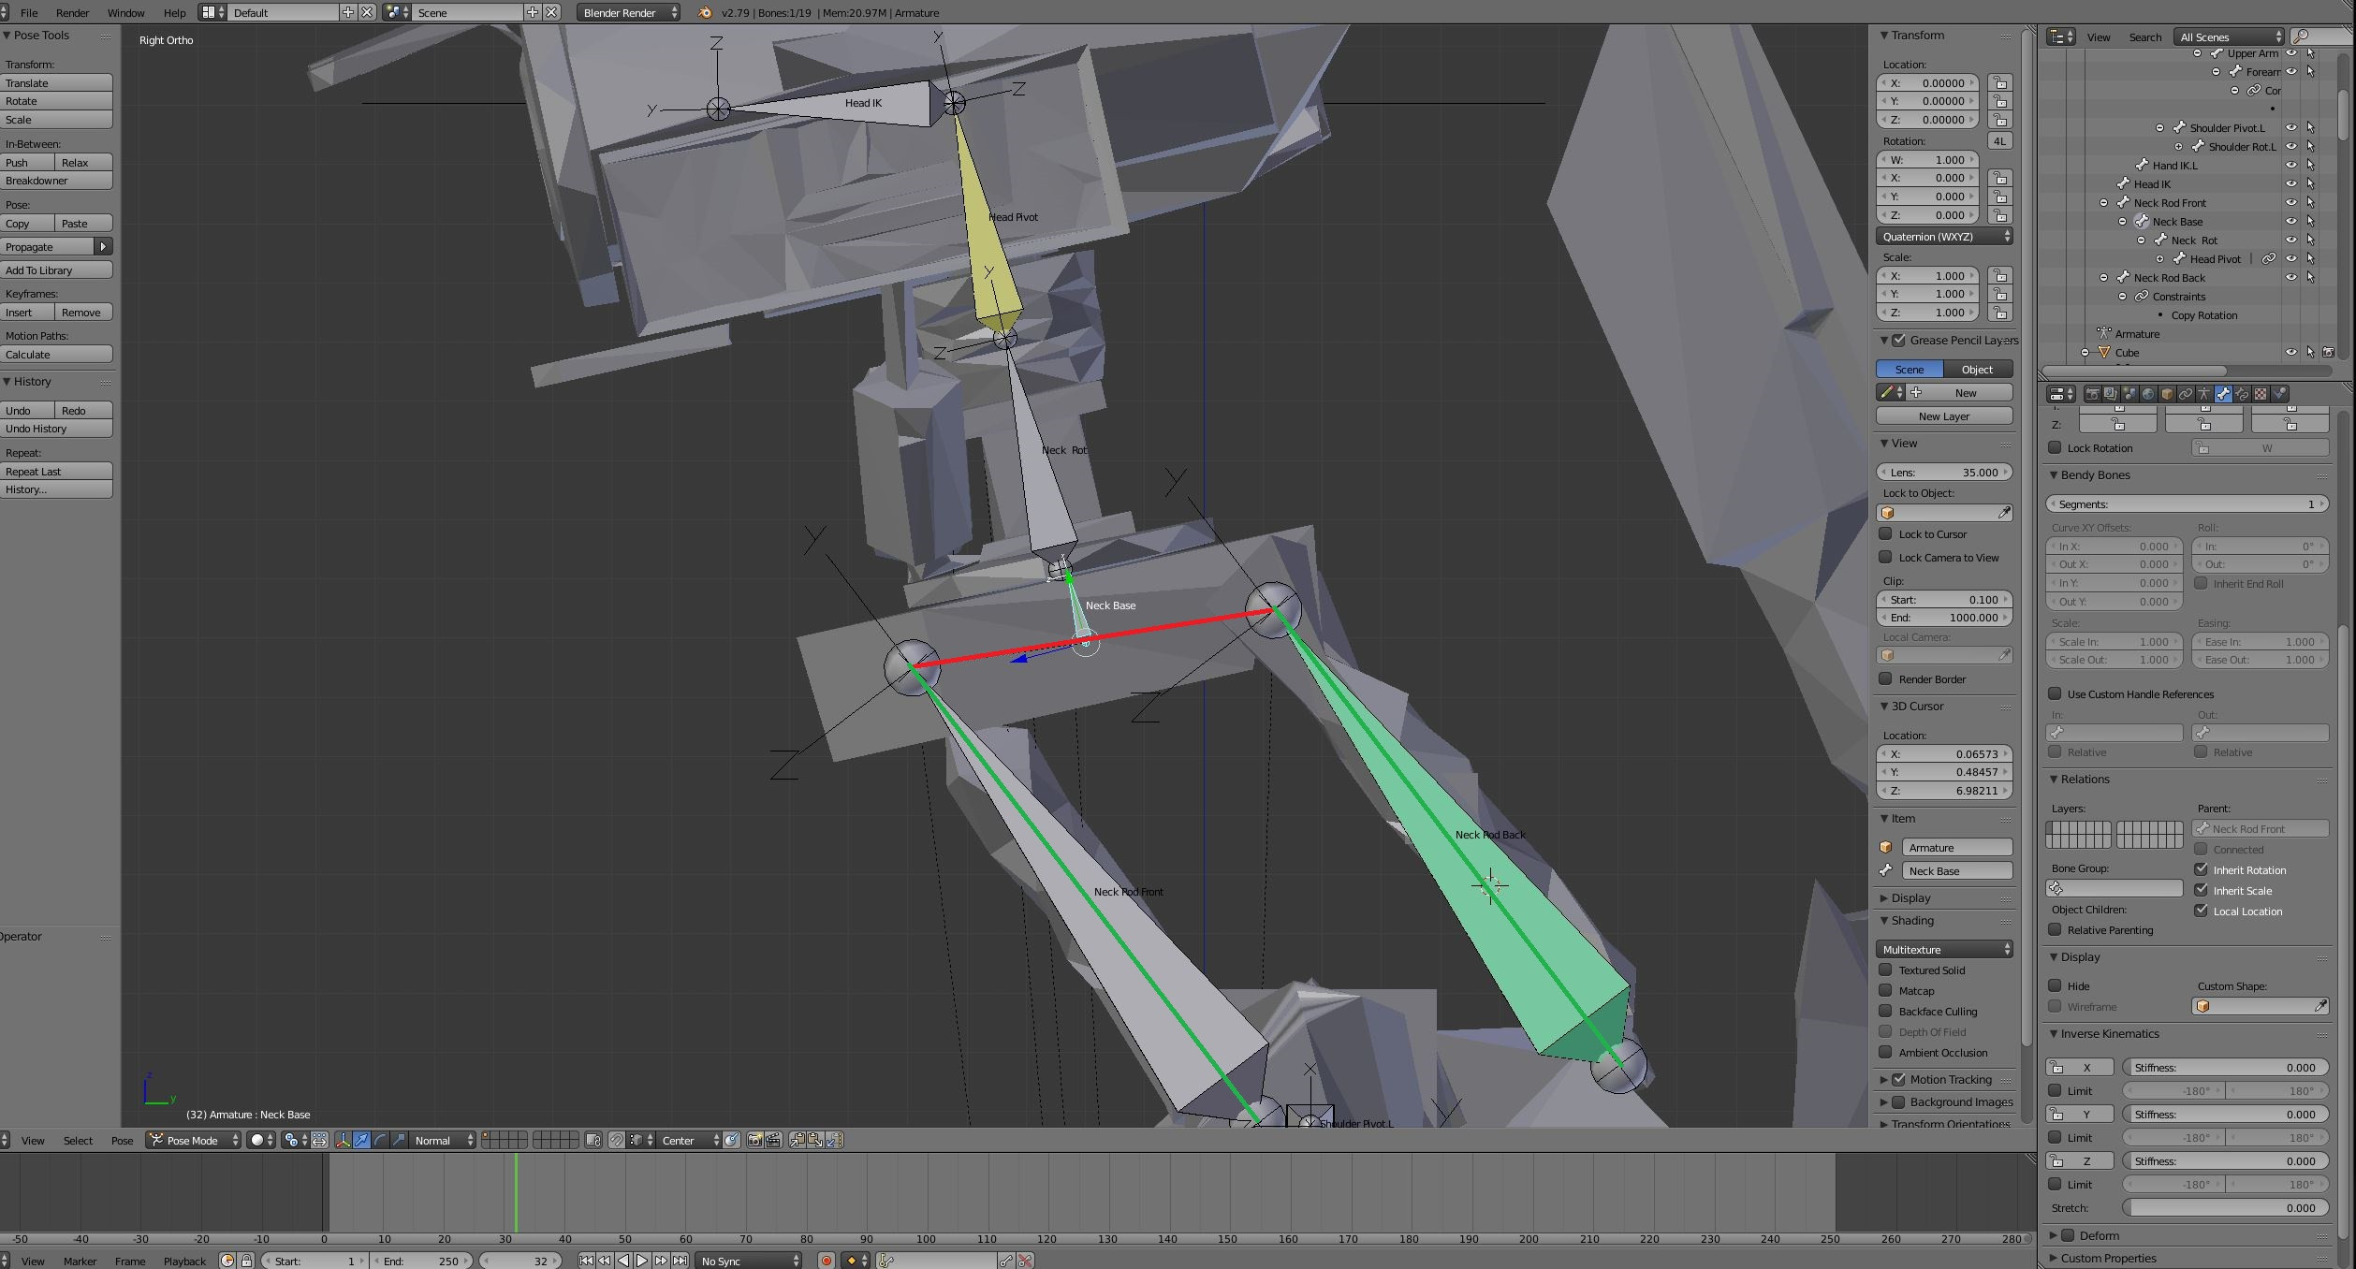
Task: Click the Breakdowner button
Action: point(56,181)
